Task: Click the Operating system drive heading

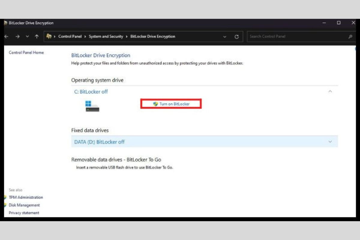Action: [x=97, y=80]
